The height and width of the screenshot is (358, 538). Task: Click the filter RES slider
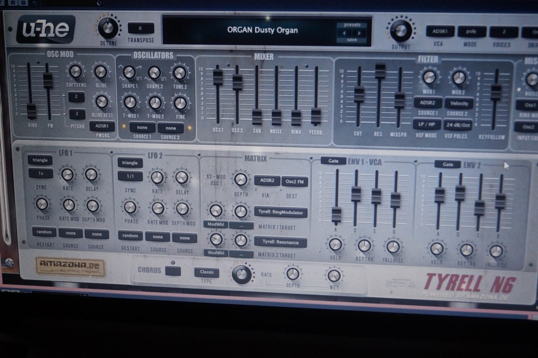click(380, 71)
